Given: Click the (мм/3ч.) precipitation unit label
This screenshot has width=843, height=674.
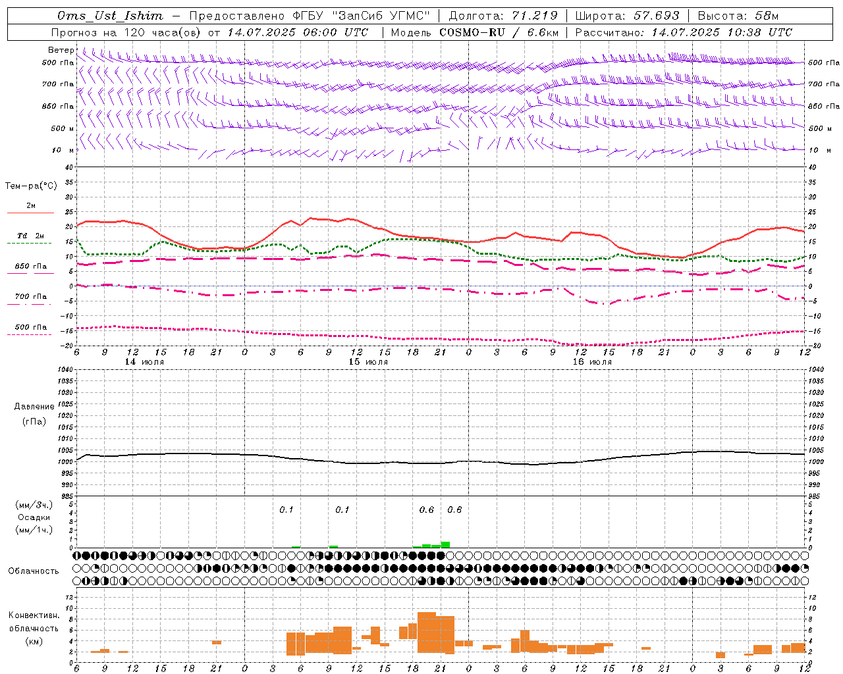Looking at the screenshot, I should (34, 505).
